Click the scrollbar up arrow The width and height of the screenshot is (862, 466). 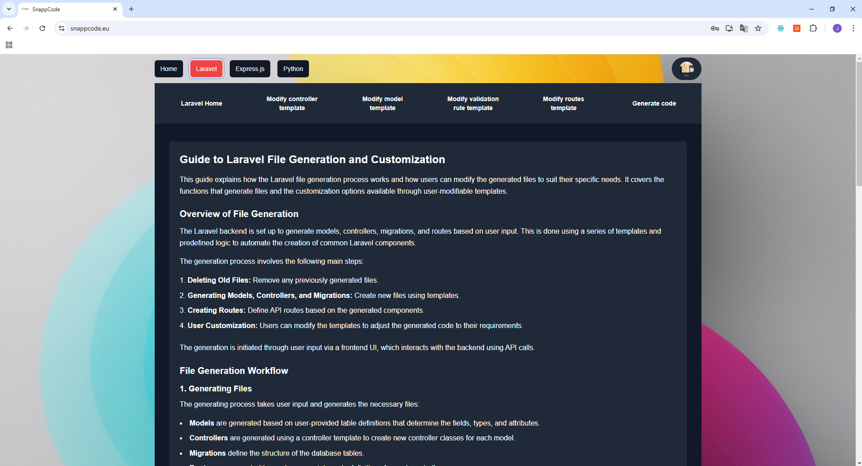[x=858, y=58]
